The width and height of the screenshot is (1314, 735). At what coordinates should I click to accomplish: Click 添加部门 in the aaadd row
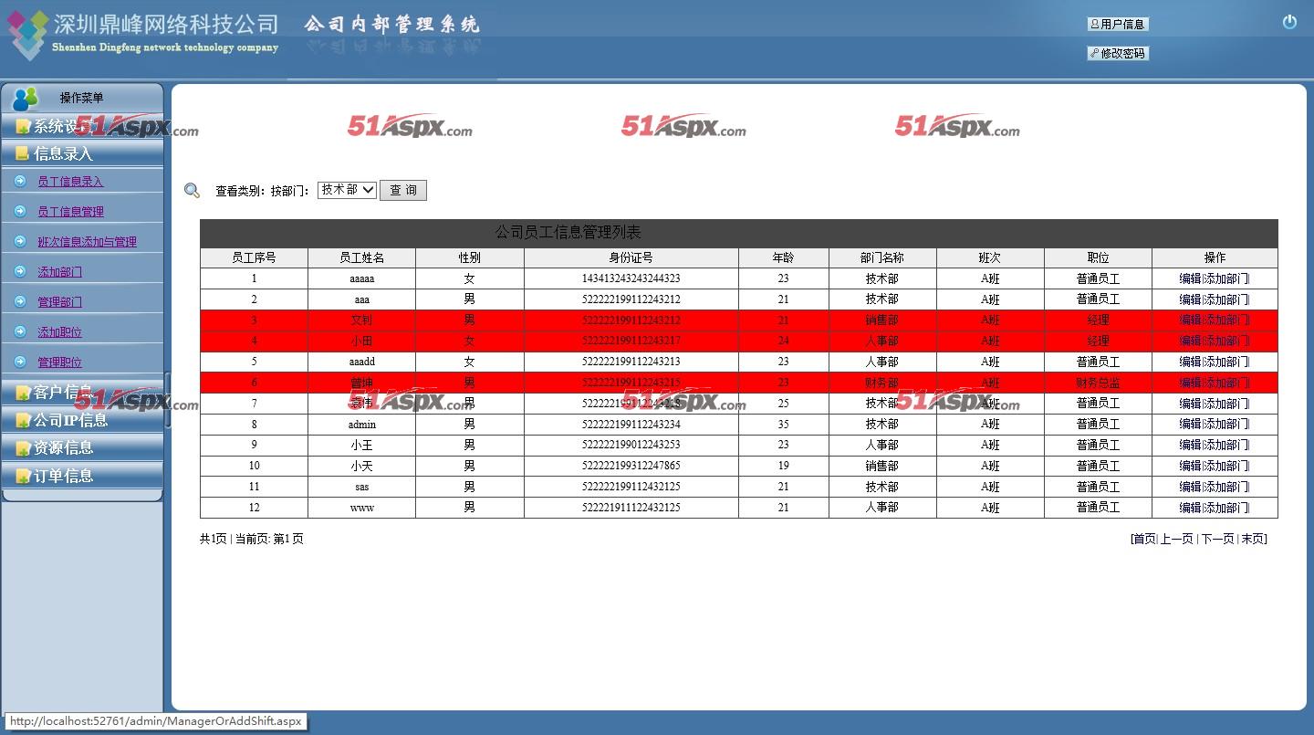click(1227, 362)
